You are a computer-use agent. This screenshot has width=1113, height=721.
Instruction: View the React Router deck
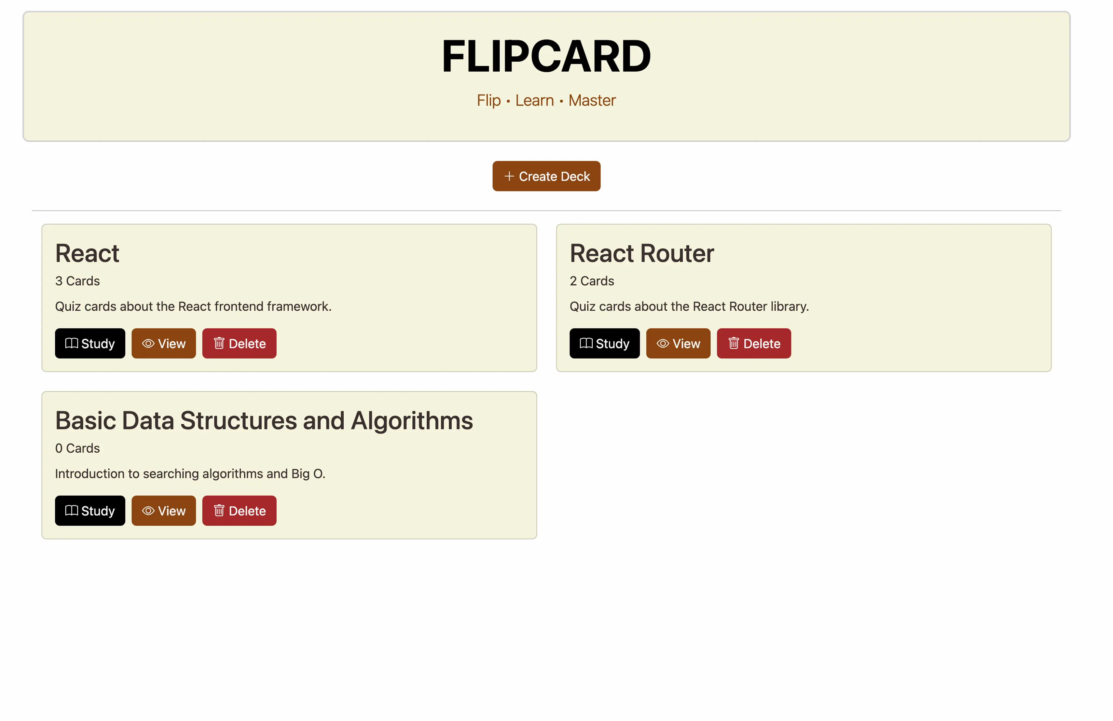pyautogui.click(x=678, y=344)
